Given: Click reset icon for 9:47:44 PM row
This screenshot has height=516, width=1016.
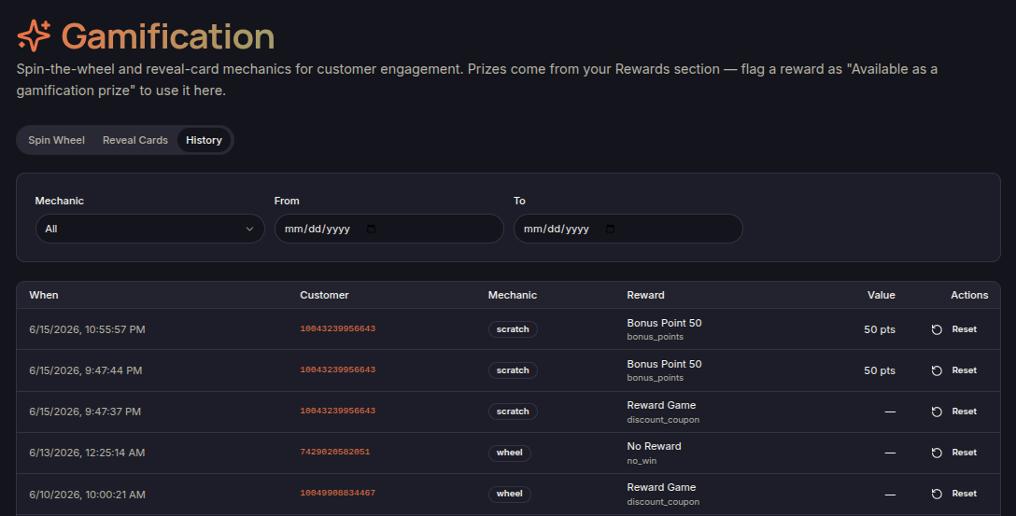Looking at the screenshot, I should 937,370.
